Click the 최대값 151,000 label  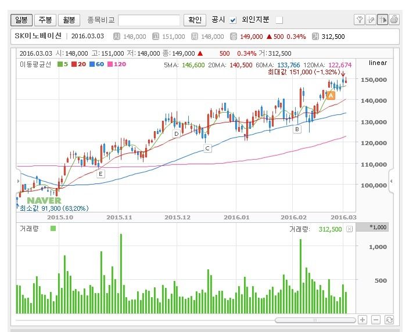click(x=304, y=72)
